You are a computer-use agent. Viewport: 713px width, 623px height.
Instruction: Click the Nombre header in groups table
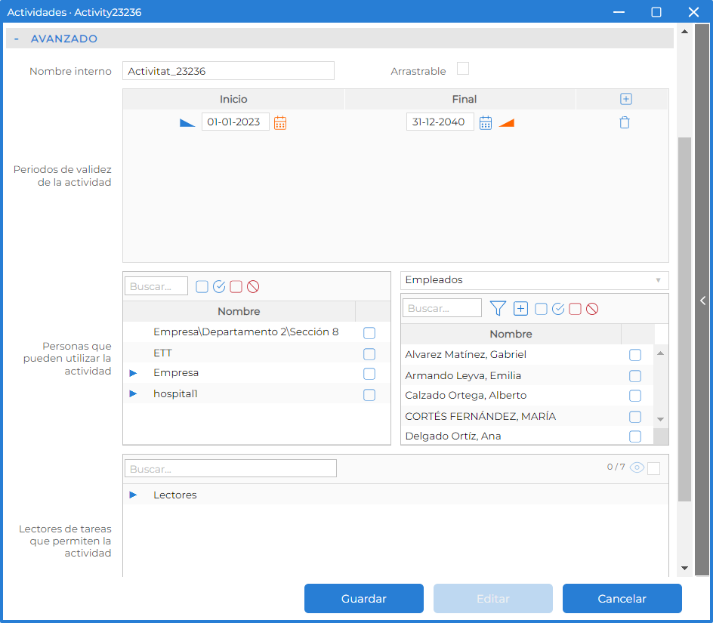[x=239, y=311]
